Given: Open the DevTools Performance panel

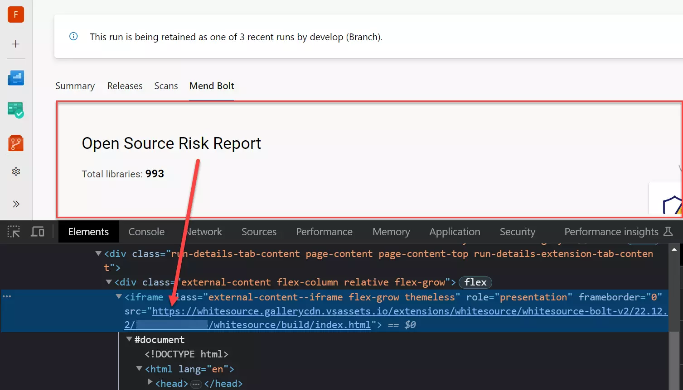Looking at the screenshot, I should (324, 232).
